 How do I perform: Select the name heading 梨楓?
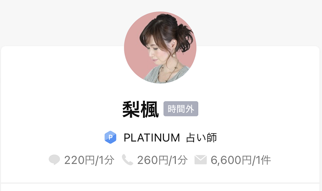click(141, 109)
